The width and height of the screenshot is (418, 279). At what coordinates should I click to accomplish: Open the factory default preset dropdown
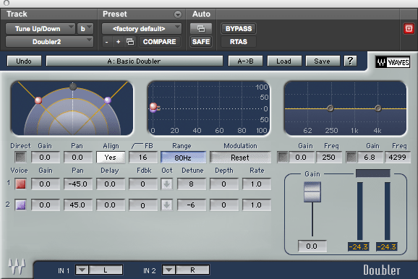[x=142, y=28]
